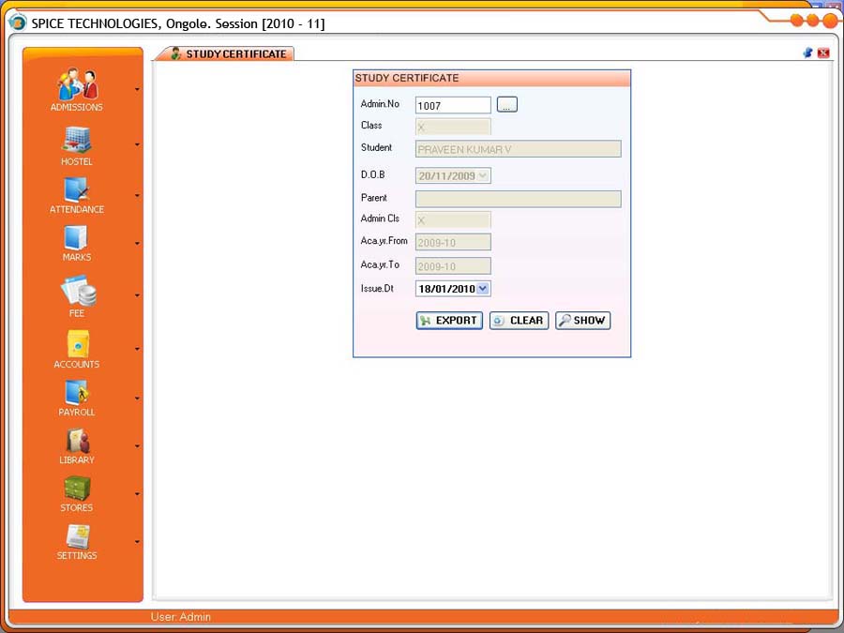Open the Settings module icon
This screenshot has width=844, height=633.
click(x=77, y=536)
